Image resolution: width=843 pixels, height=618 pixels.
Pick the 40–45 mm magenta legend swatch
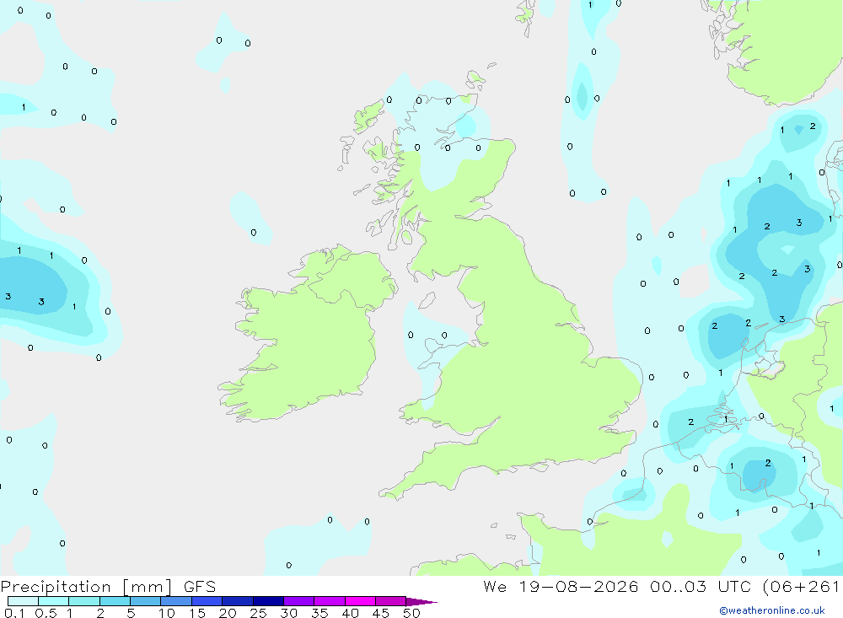coord(360,601)
